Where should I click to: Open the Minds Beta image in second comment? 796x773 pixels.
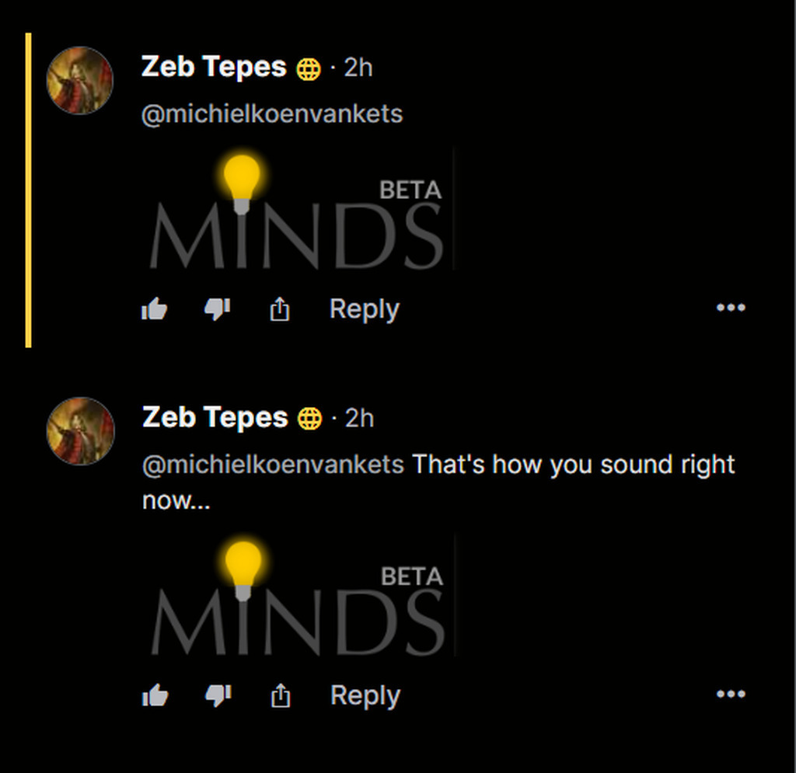coord(298,597)
